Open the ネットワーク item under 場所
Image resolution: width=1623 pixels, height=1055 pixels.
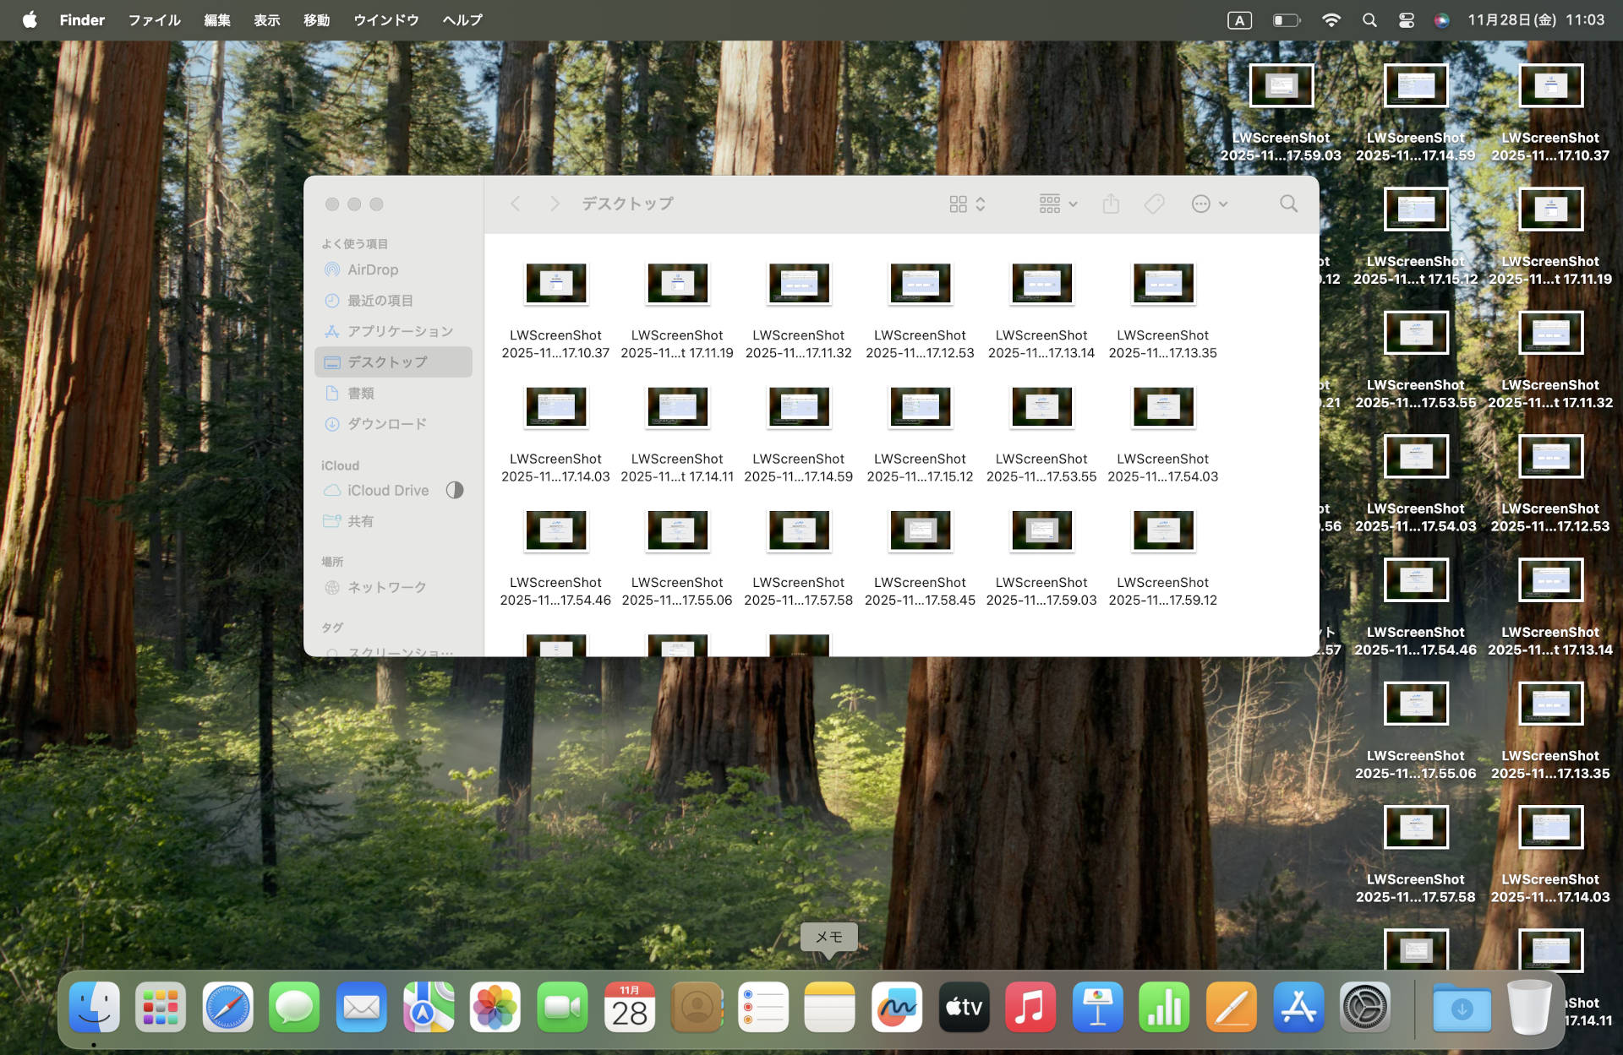tap(385, 586)
